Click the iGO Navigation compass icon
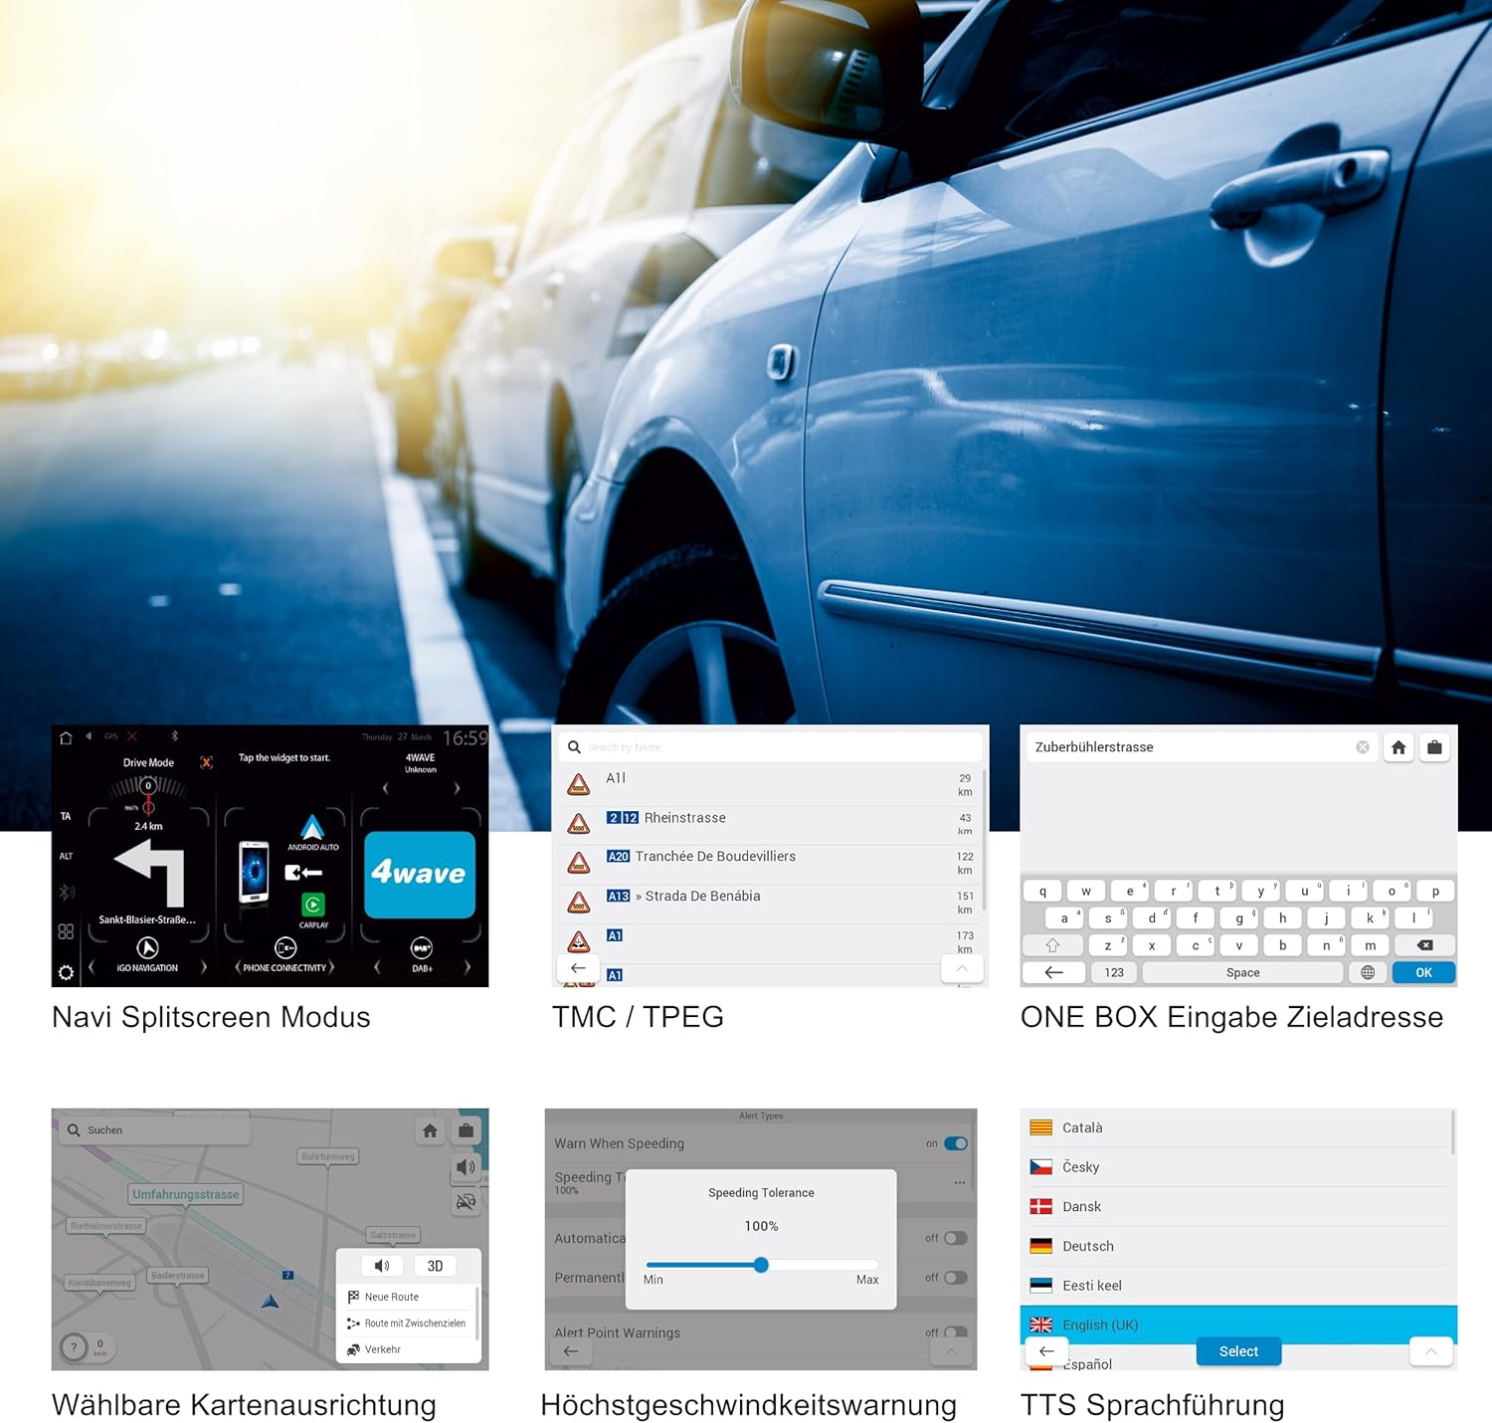The width and height of the screenshot is (1492, 1423). point(147,948)
